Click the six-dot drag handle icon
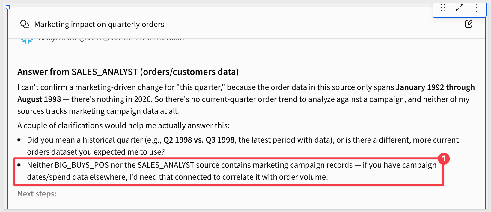 pos(443,8)
